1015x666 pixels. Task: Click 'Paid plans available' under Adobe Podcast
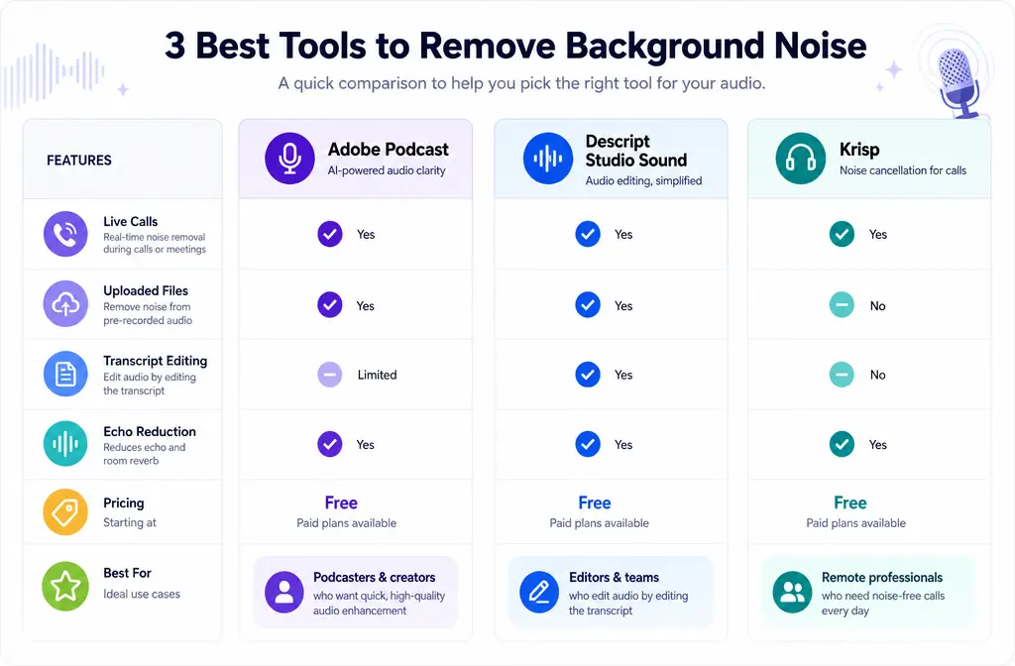click(x=346, y=523)
